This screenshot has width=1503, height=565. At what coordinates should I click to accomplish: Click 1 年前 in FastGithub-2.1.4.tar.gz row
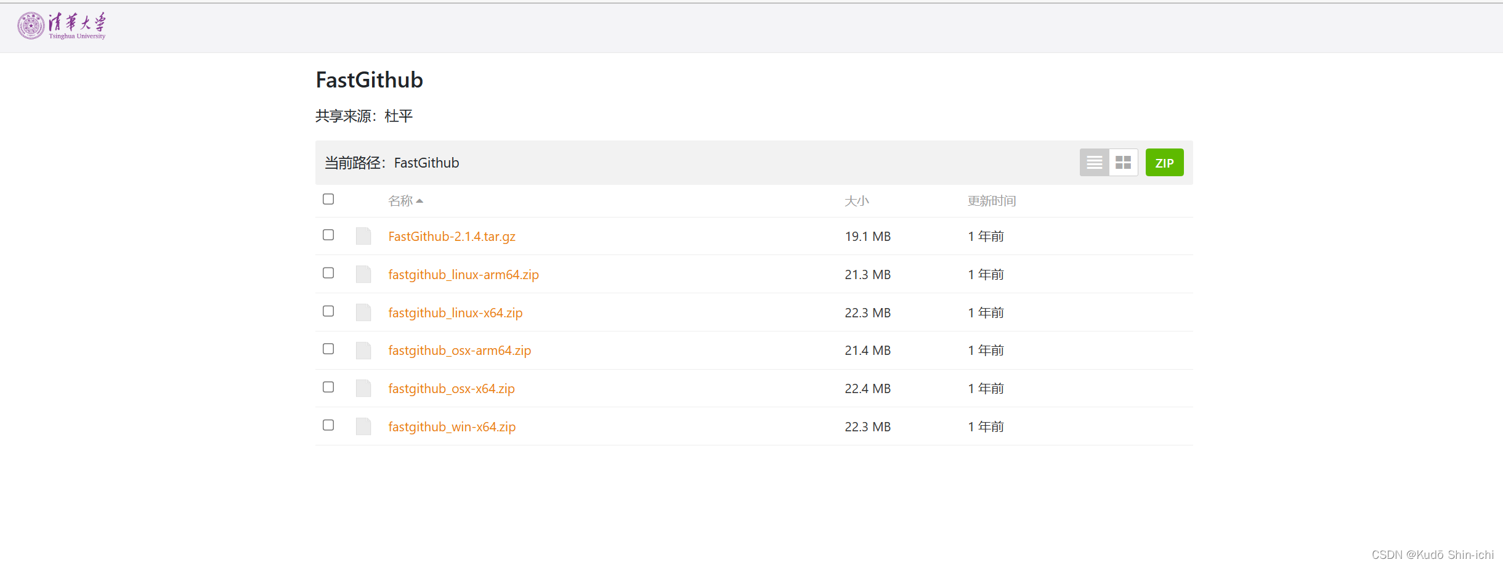(x=986, y=237)
